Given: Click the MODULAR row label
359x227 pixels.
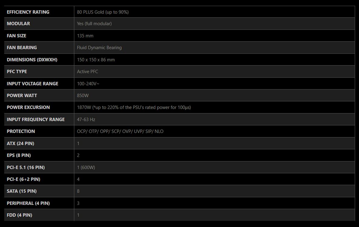Looking at the screenshot, I should [18, 24].
